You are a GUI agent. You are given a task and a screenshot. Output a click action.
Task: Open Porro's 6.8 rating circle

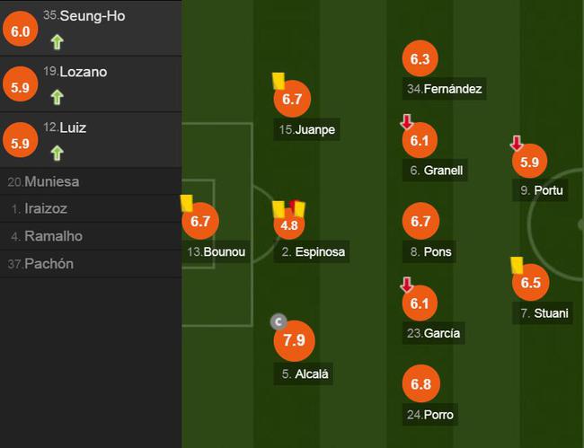[x=420, y=384]
